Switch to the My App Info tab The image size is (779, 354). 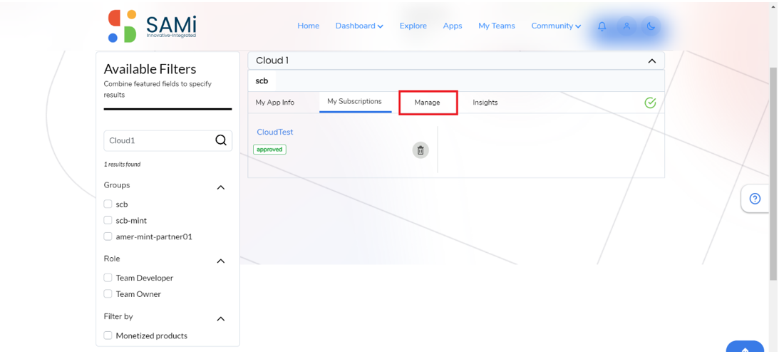click(x=274, y=103)
